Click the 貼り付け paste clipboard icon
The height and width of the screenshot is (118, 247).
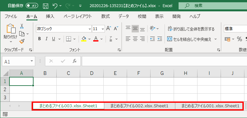point(11,29)
